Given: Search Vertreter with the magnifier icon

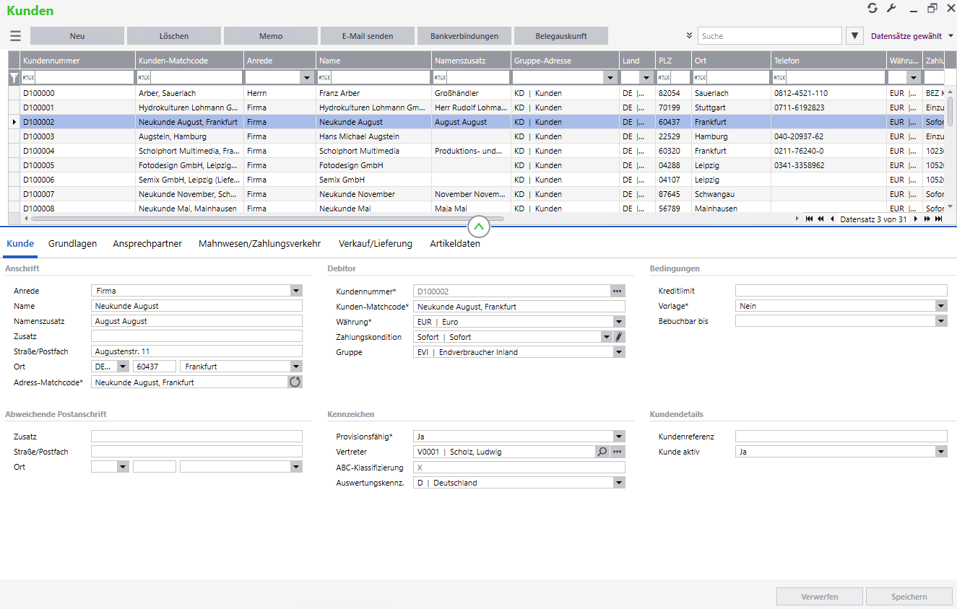Looking at the screenshot, I should pyautogui.click(x=602, y=452).
